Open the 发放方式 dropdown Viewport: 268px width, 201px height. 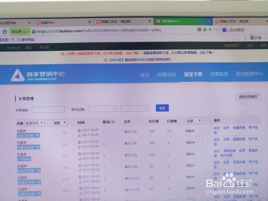(34, 123)
